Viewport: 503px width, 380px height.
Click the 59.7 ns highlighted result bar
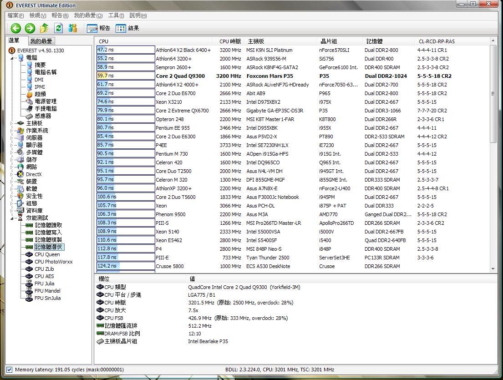pos(126,76)
